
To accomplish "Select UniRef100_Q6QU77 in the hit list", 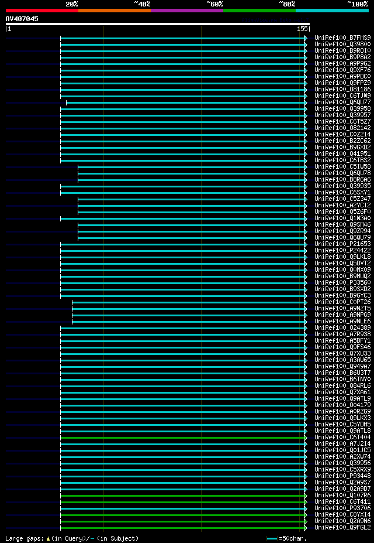I will coord(342,103).
